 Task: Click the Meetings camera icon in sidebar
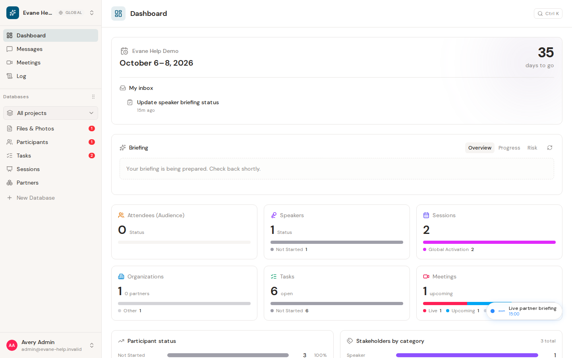click(x=10, y=62)
